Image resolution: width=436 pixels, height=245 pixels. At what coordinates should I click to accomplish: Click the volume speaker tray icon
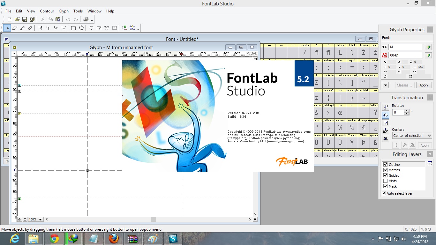point(404,239)
